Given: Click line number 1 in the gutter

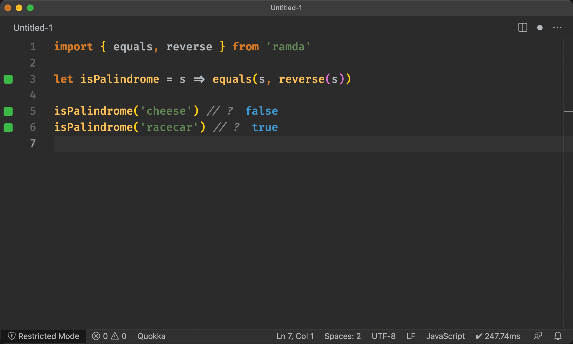Looking at the screenshot, I should point(33,47).
